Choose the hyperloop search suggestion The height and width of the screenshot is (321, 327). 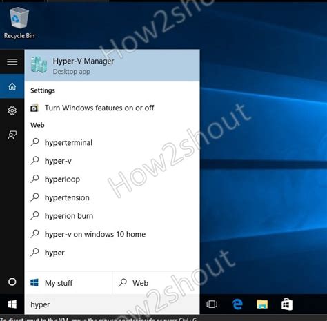(x=112, y=179)
